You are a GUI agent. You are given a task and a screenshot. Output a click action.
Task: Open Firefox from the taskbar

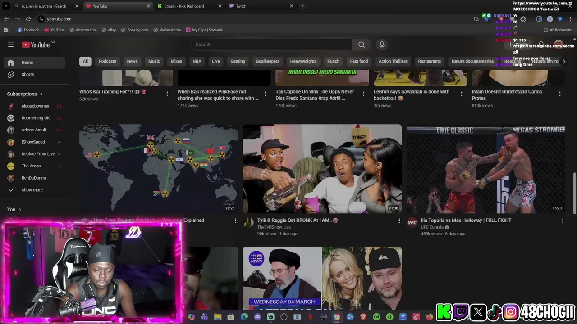point(429,317)
